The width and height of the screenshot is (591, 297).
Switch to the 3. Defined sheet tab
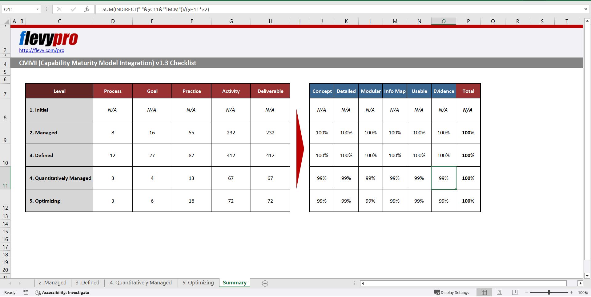(87, 283)
